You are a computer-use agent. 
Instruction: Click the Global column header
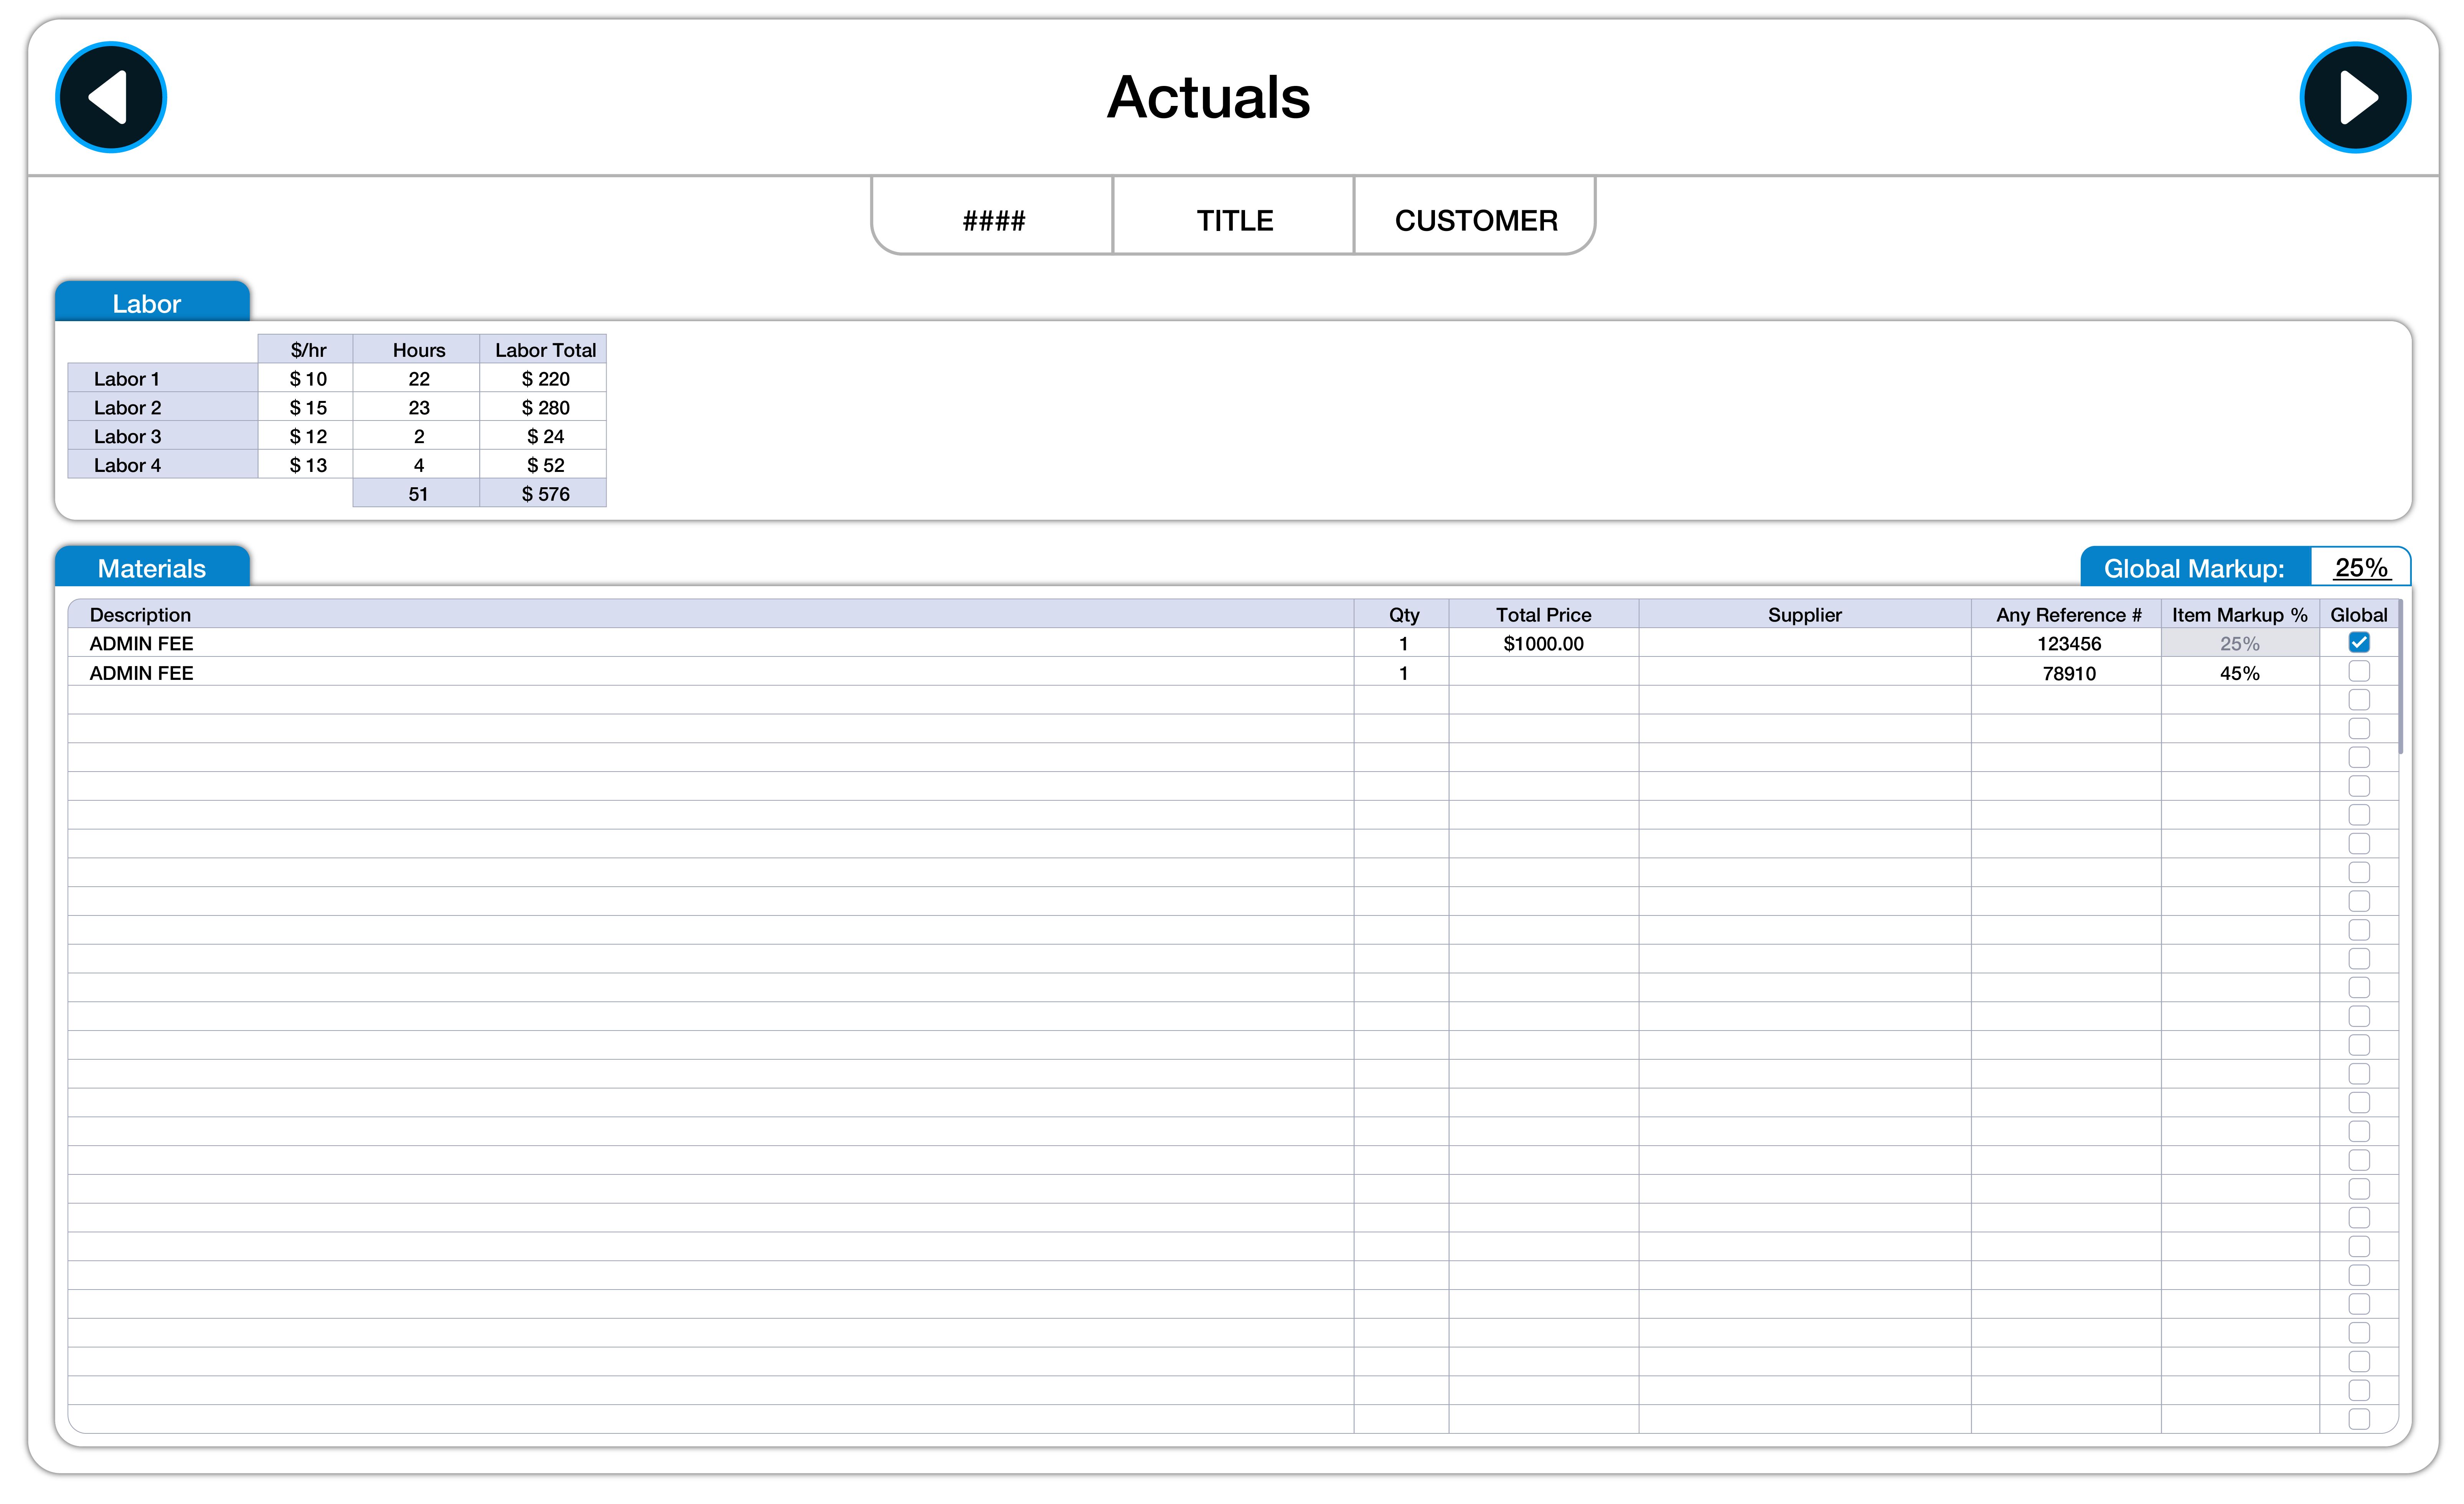pos(2358,614)
